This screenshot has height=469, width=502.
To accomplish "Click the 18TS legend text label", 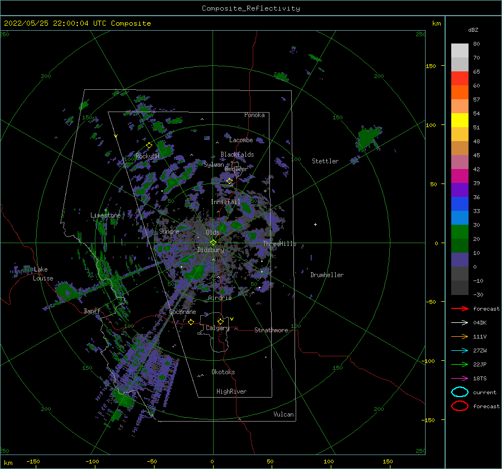I will click(480, 379).
